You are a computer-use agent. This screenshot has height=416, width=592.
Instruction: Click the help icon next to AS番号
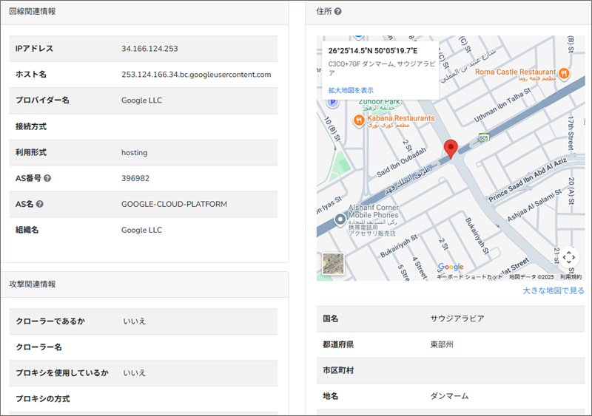[x=47, y=178]
